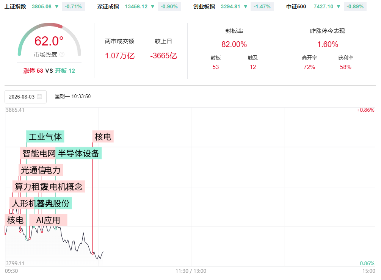This screenshot has width=381, height=280.
Task: Click the 昨涨停今表现 1.60% value
Action: 328,44
